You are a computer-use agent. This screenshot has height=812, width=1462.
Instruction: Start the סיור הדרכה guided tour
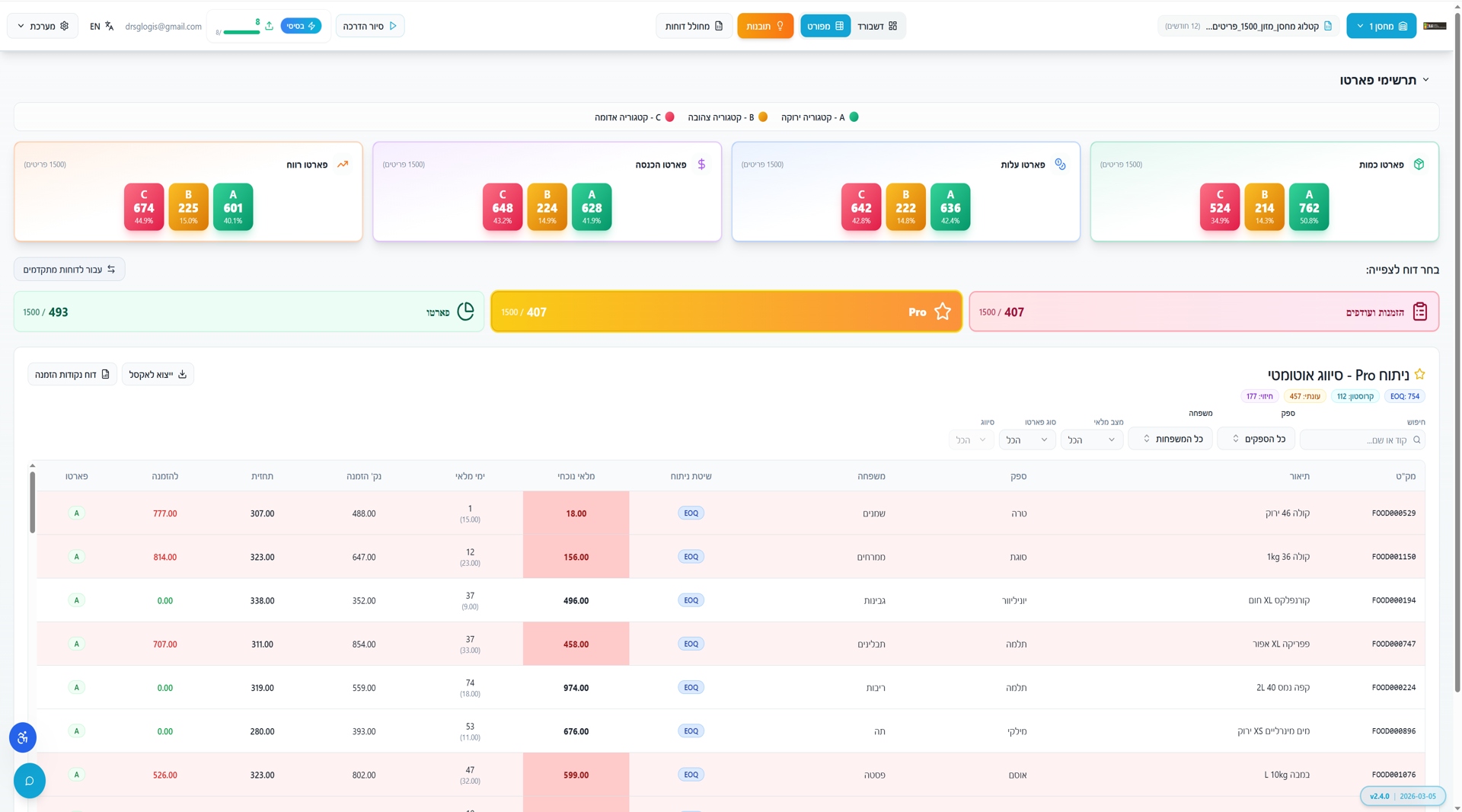pyautogui.click(x=370, y=26)
